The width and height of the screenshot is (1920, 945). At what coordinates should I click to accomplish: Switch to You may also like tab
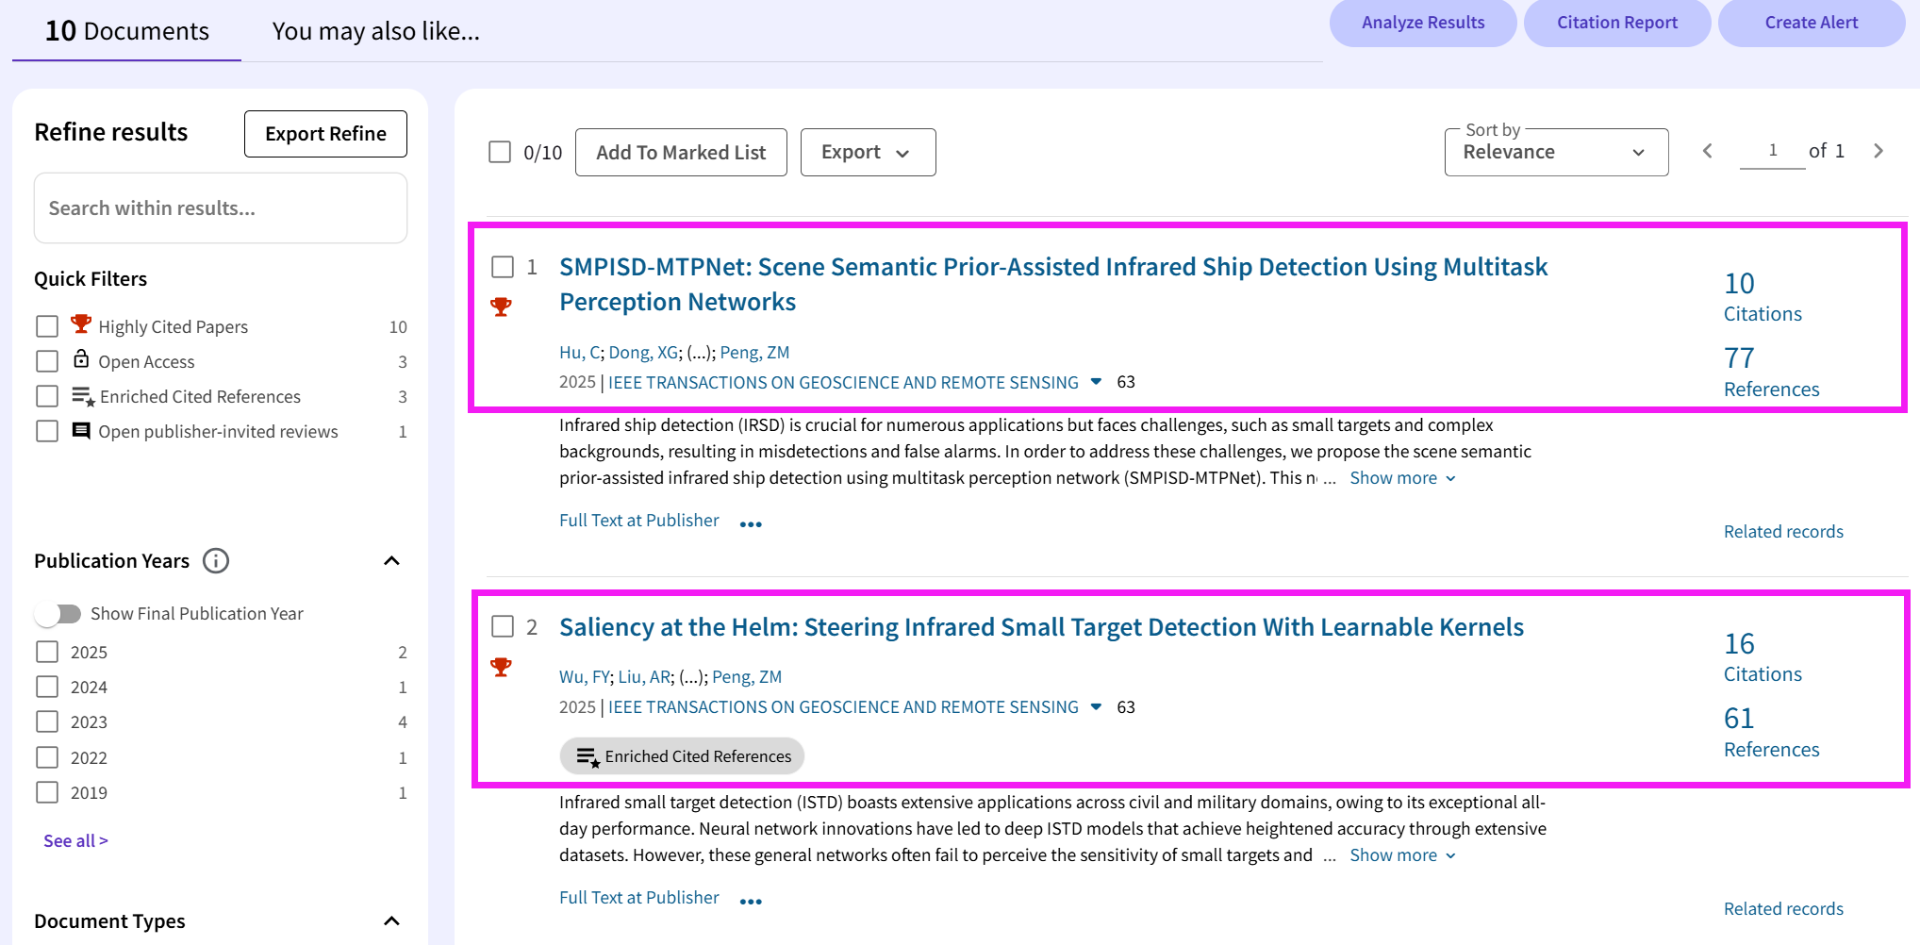375,31
